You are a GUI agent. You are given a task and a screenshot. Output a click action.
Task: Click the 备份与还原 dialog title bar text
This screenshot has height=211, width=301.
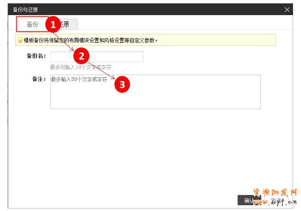[25, 10]
